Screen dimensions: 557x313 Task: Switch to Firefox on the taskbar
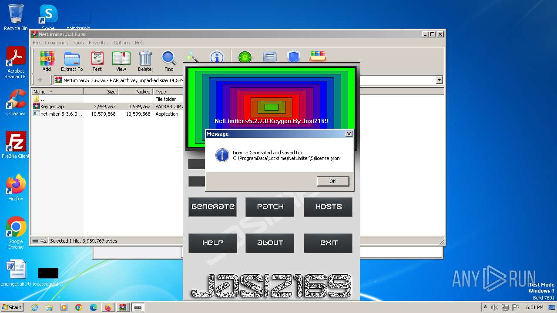click(x=108, y=307)
